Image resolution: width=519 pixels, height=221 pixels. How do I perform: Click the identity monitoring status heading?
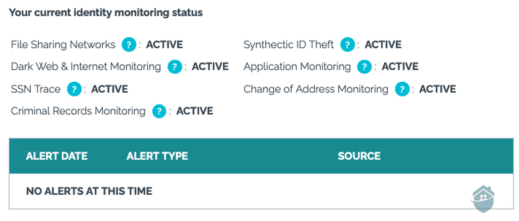coord(106,13)
